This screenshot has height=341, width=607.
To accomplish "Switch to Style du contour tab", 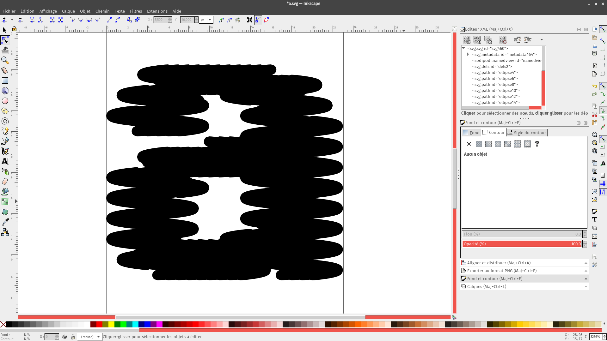I will (x=527, y=133).
